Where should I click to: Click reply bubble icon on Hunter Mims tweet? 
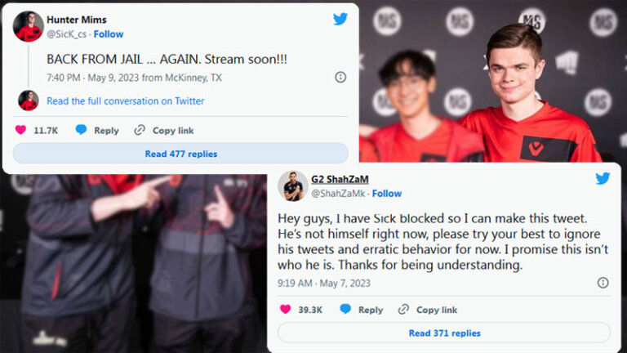[81, 130]
